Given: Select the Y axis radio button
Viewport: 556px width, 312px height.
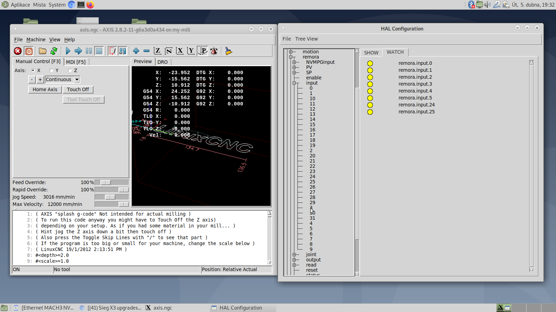Looking at the screenshot, I should pos(51,70).
